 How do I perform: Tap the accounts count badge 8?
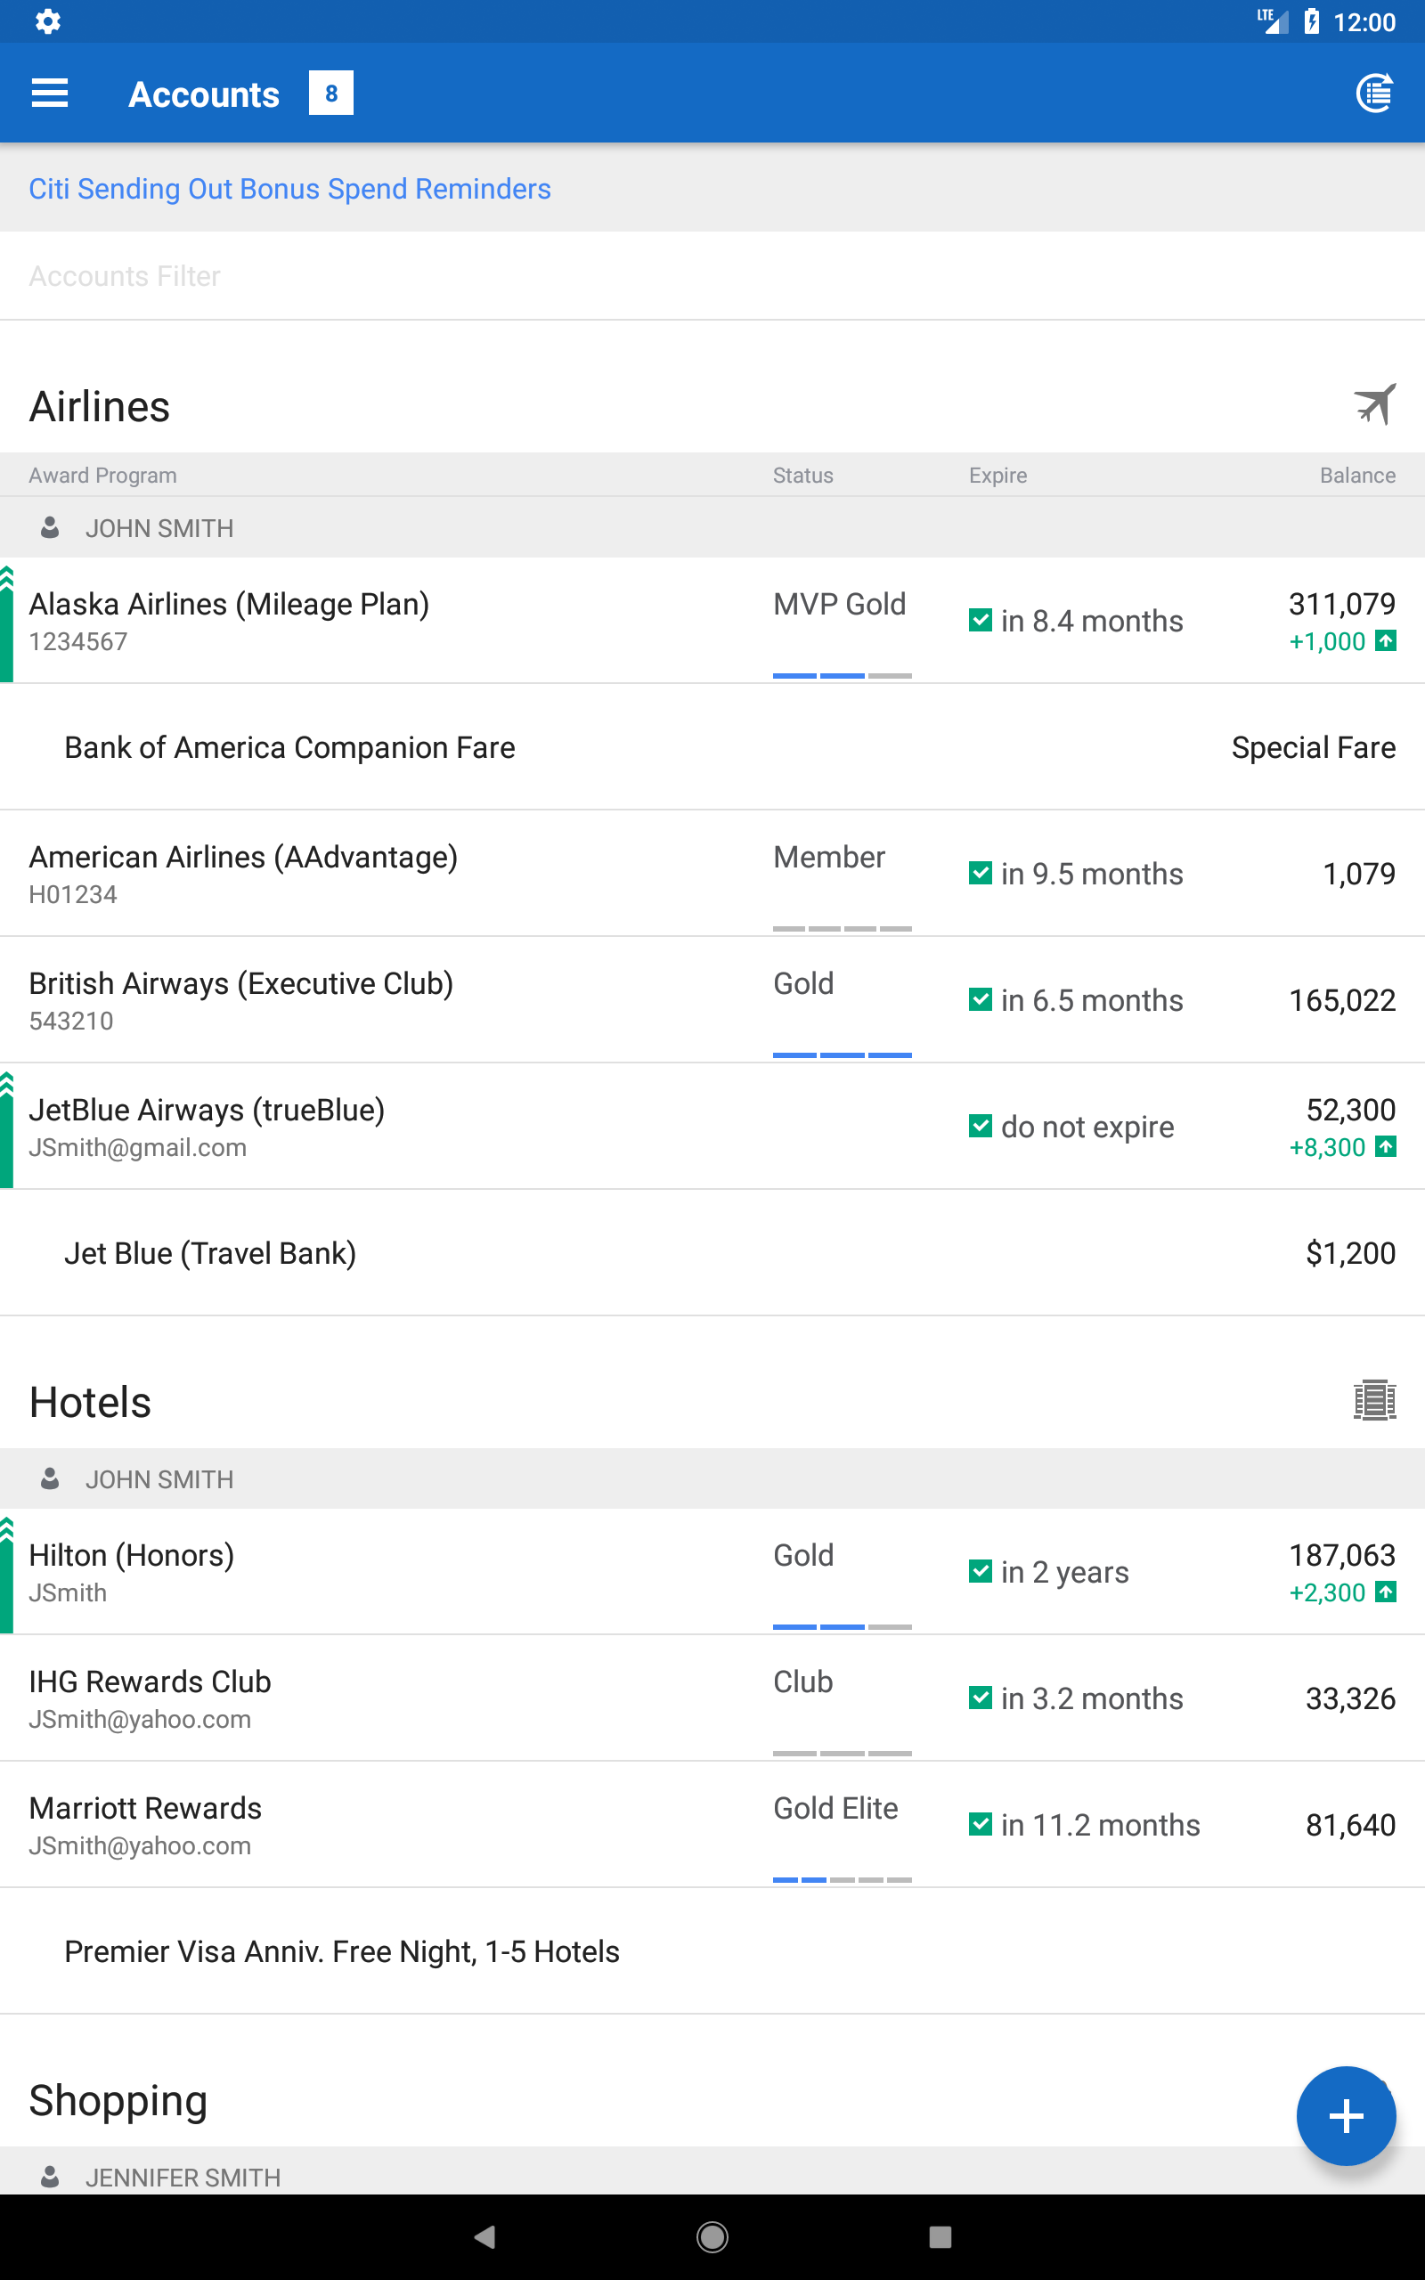tap(330, 94)
